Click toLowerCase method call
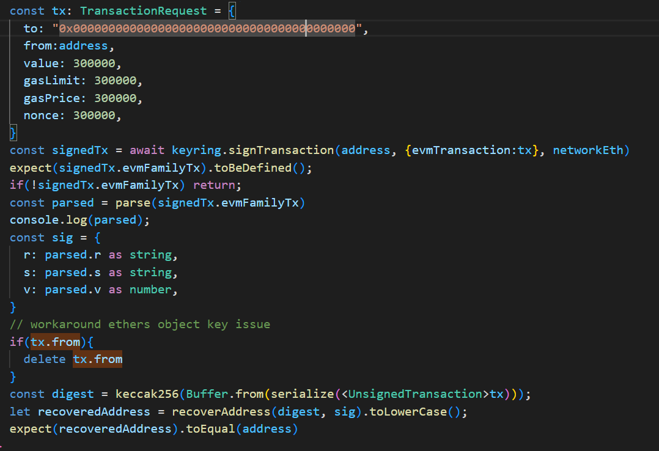 [408, 412]
